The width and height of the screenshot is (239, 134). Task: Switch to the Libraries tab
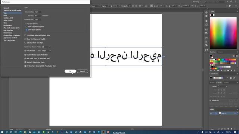(220, 52)
